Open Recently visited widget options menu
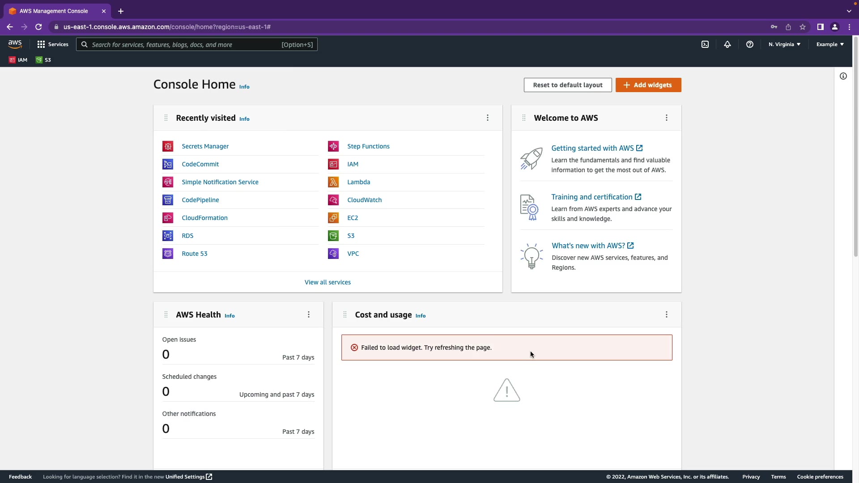The height and width of the screenshot is (483, 859). point(488,118)
